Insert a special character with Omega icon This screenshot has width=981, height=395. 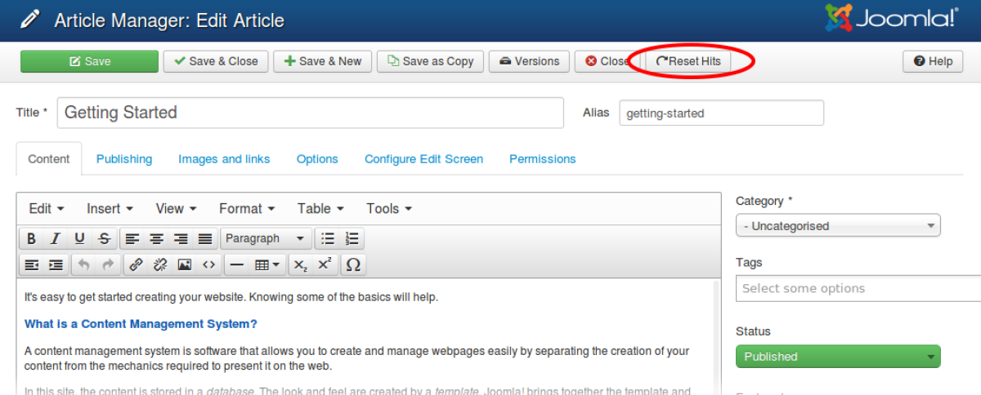pos(352,264)
